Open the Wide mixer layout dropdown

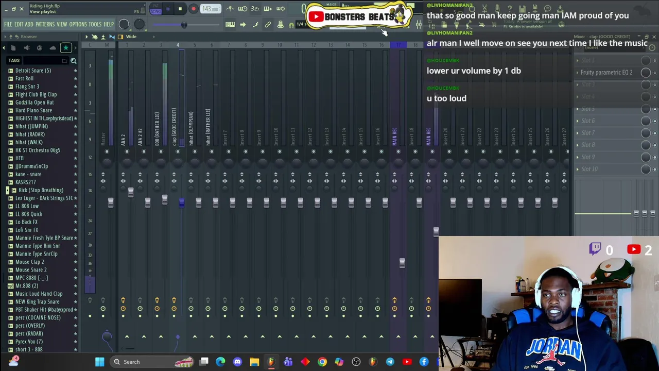(131, 37)
